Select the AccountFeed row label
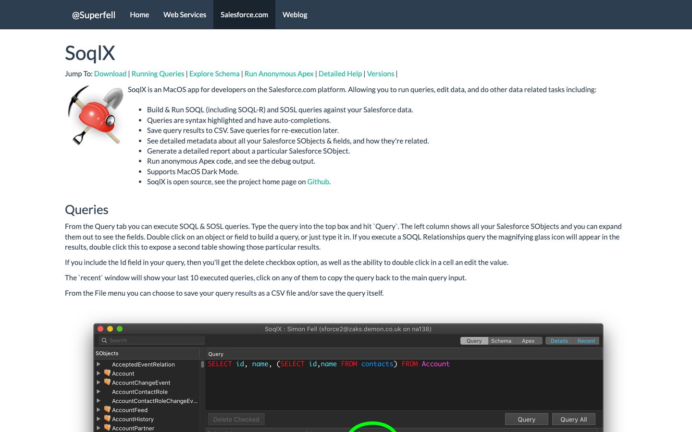The image size is (692, 432). click(x=130, y=410)
